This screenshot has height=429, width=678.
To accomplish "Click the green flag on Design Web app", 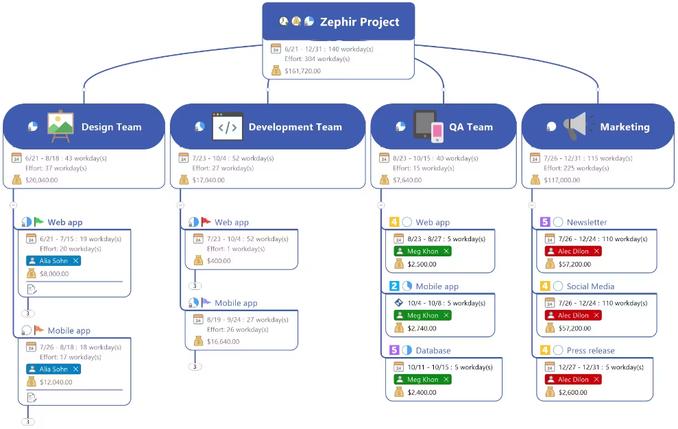I will click(x=39, y=222).
